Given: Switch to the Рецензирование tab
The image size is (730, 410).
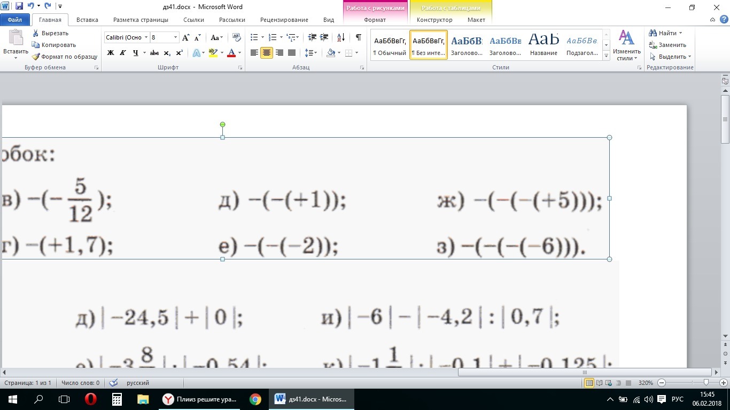Looking at the screenshot, I should [284, 20].
